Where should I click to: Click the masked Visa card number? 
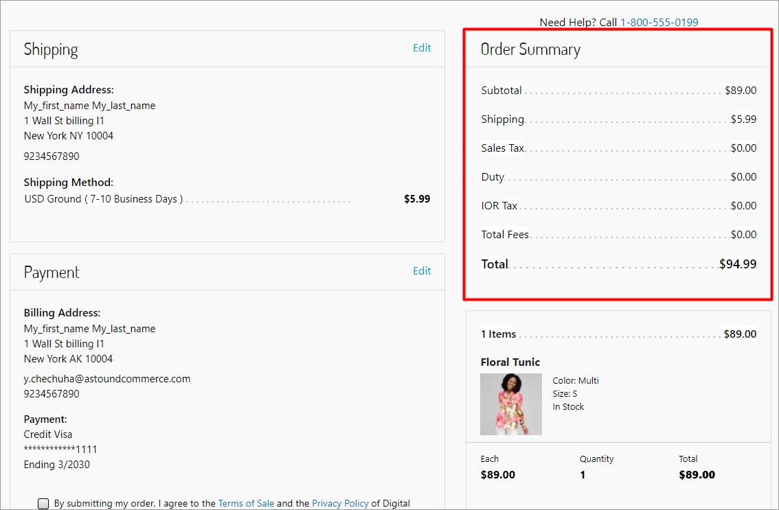pyautogui.click(x=60, y=450)
